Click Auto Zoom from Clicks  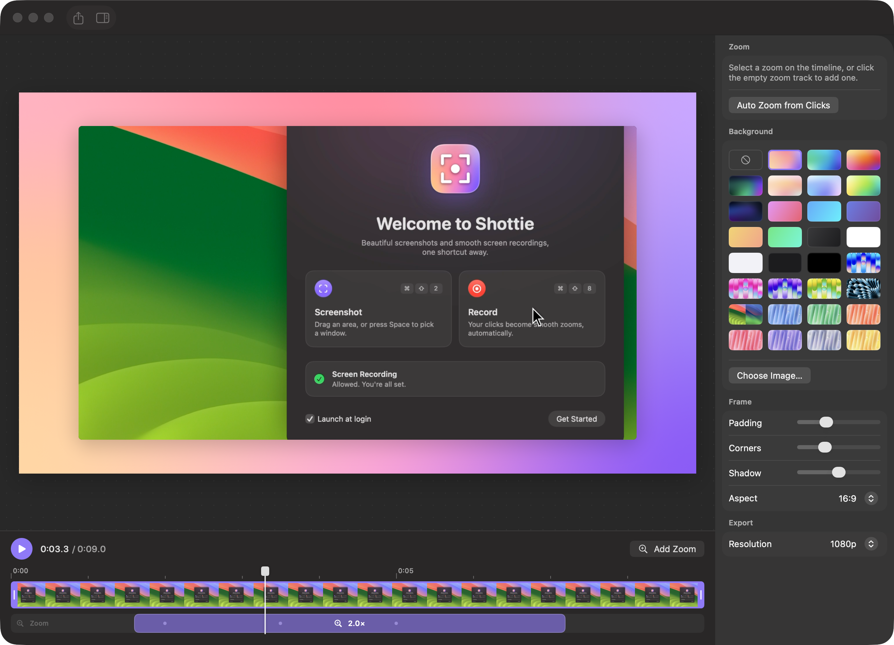(783, 105)
